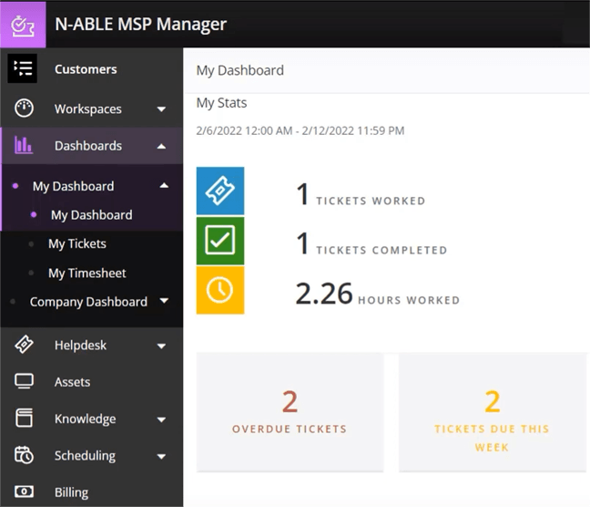Click the Billing money icon
Screen dimensions: 590x507
tap(24, 491)
